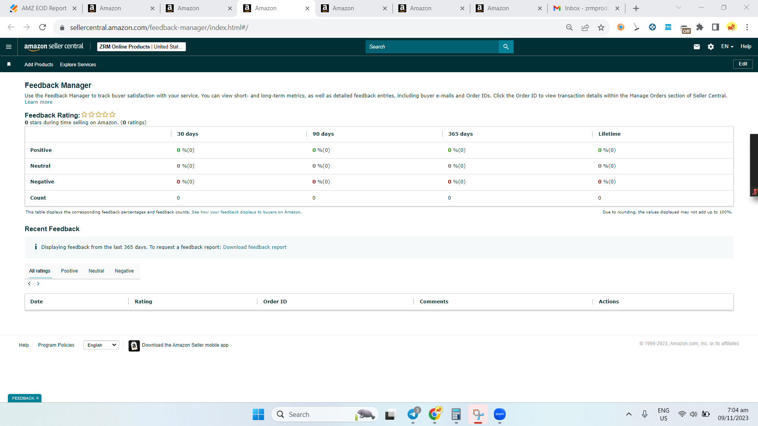Click the Help link in the footer

tap(24, 345)
